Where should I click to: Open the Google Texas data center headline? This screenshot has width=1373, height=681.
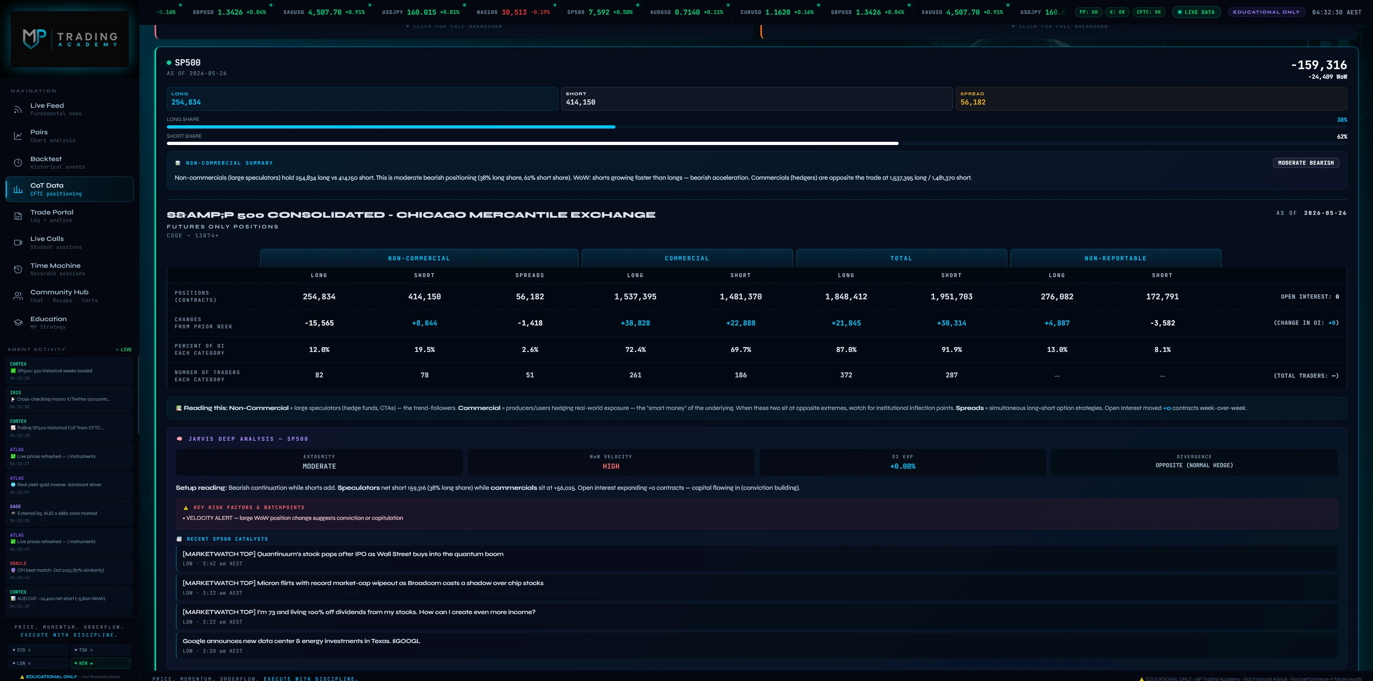click(757, 646)
